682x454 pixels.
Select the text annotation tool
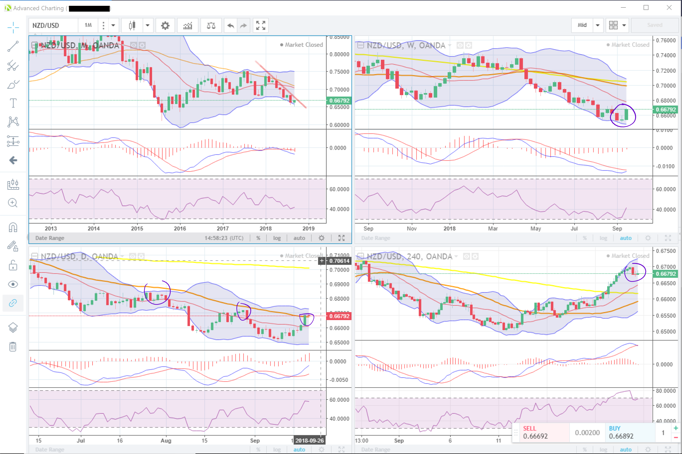pyautogui.click(x=13, y=103)
